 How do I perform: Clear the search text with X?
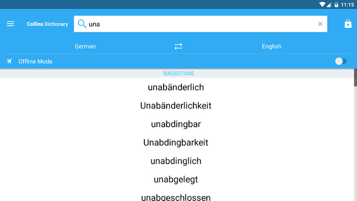(x=320, y=24)
